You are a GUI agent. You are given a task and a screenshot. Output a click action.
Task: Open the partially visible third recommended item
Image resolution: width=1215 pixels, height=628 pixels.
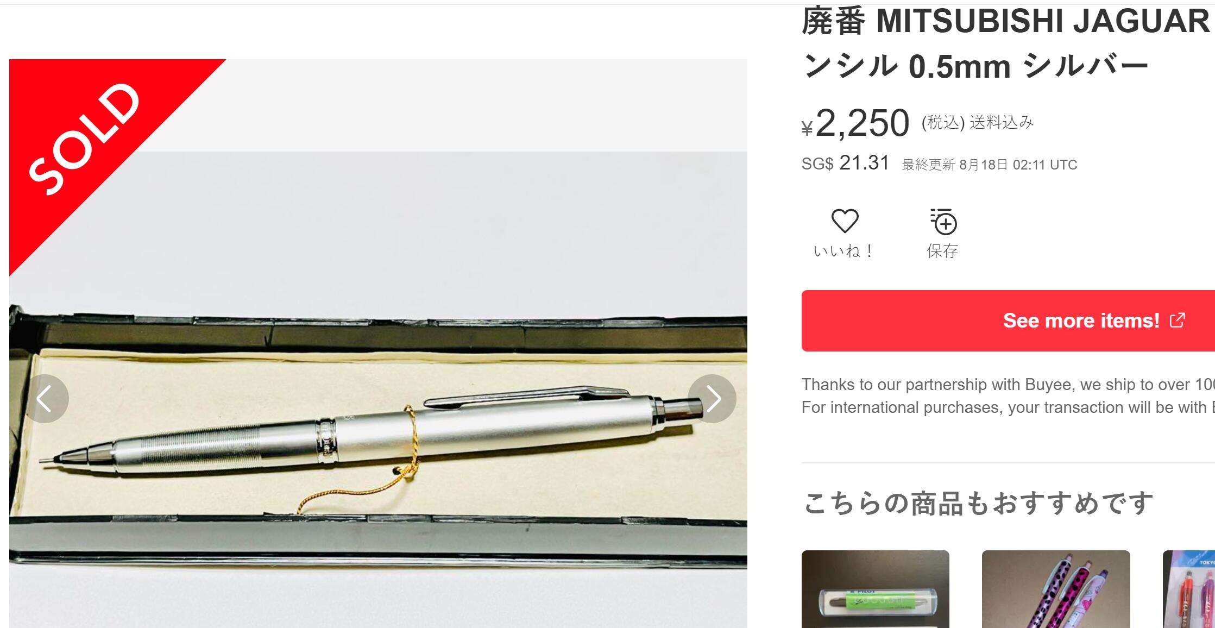(1189, 589)
